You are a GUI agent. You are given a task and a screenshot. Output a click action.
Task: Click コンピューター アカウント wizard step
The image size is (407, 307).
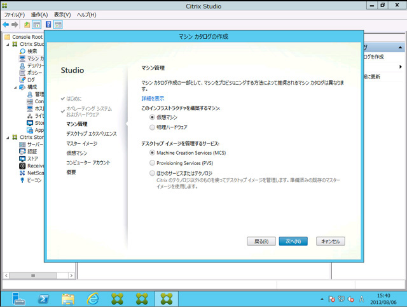(x=88, y=162)
